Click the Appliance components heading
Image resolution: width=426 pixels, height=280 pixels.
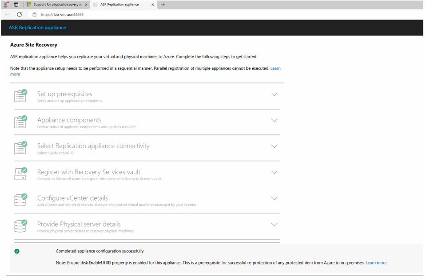(x=69, y=120)
